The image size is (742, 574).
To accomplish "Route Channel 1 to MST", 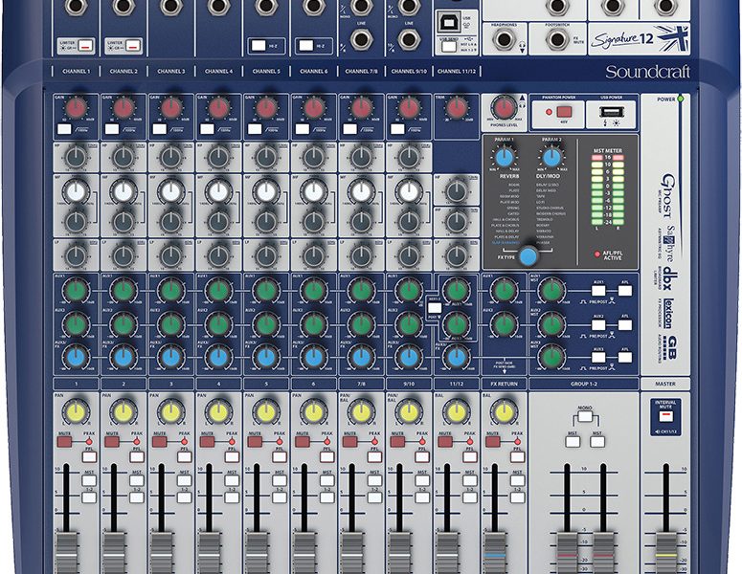I will click(x=89, y=481).
